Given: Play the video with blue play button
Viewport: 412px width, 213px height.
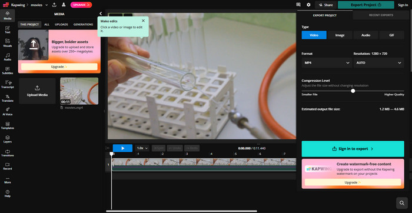Looking at the screenshot, I should click(122, 148).
